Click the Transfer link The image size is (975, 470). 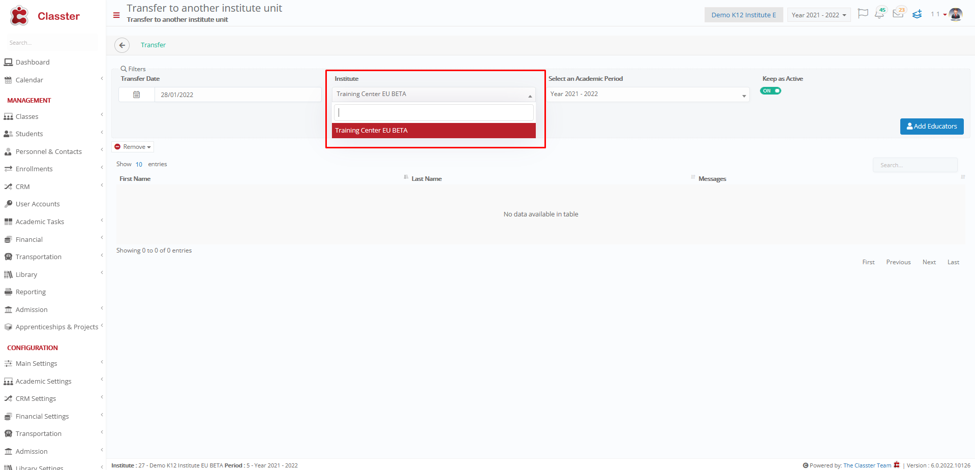pyautogui.click(x=153, y=45)
